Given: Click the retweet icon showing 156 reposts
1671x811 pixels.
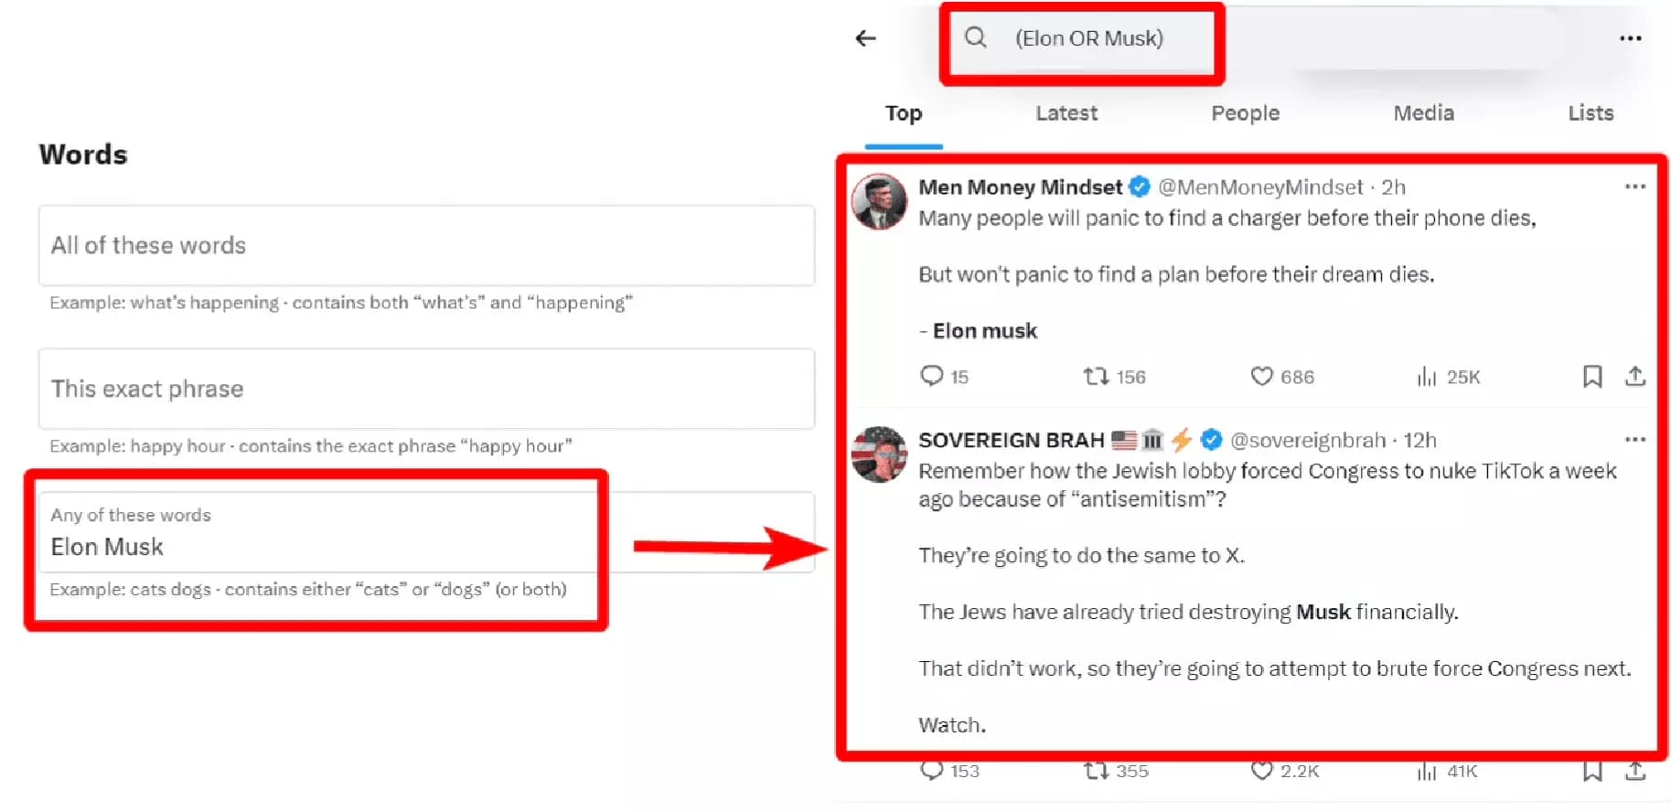Looking at the screenshot, I should (1095, 376).
